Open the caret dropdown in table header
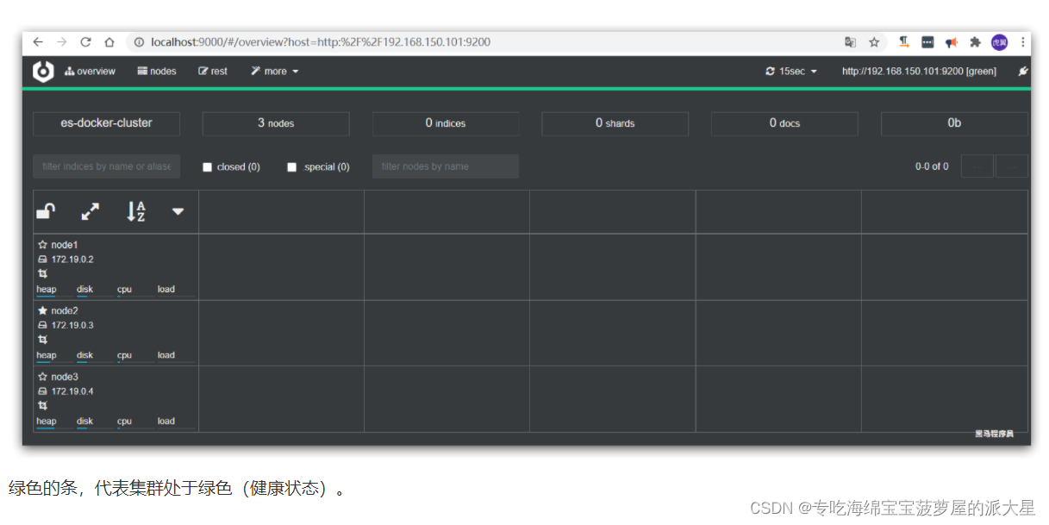 coord(178,211)
